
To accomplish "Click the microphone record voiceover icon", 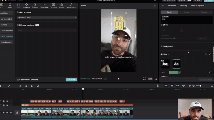I will 158,86.
